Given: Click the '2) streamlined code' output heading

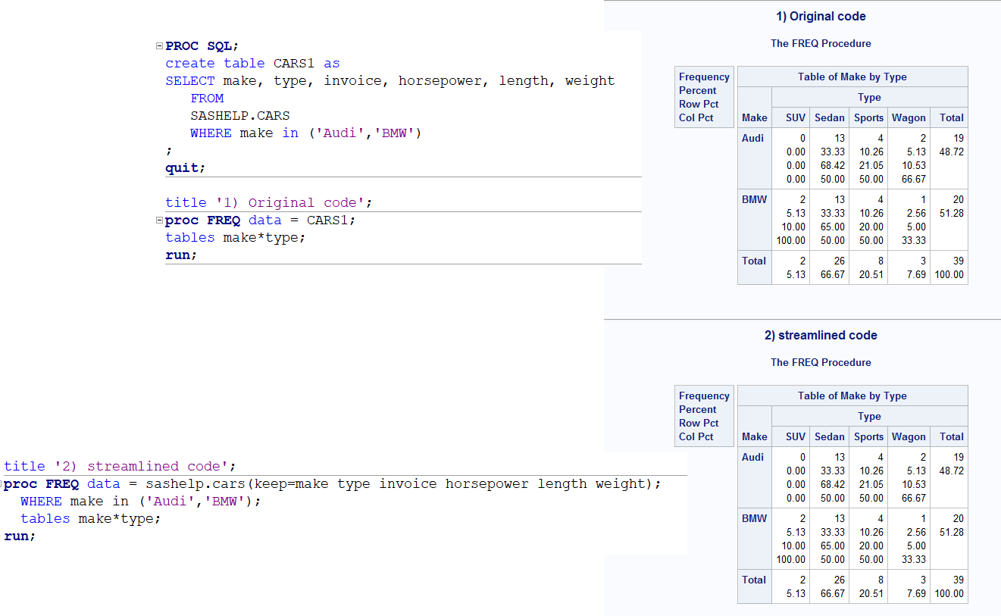Looking at the screenshot, I should click(x=821, y=336).
